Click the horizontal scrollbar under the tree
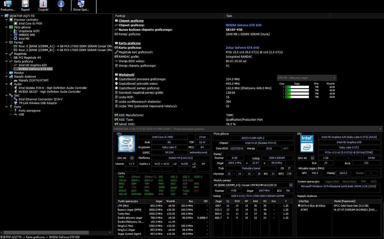Screen dimensions: 384x239 click(46, 232)
